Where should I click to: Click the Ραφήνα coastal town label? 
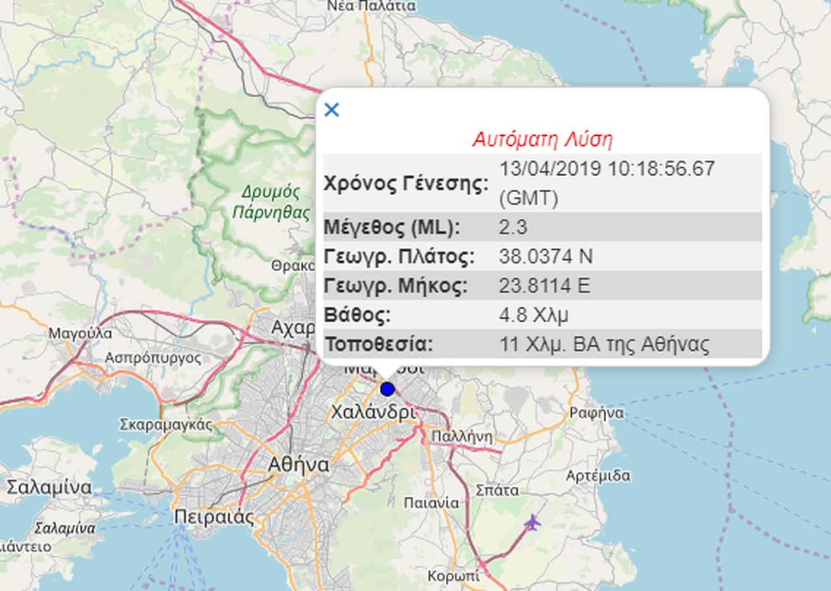point(594,412)
